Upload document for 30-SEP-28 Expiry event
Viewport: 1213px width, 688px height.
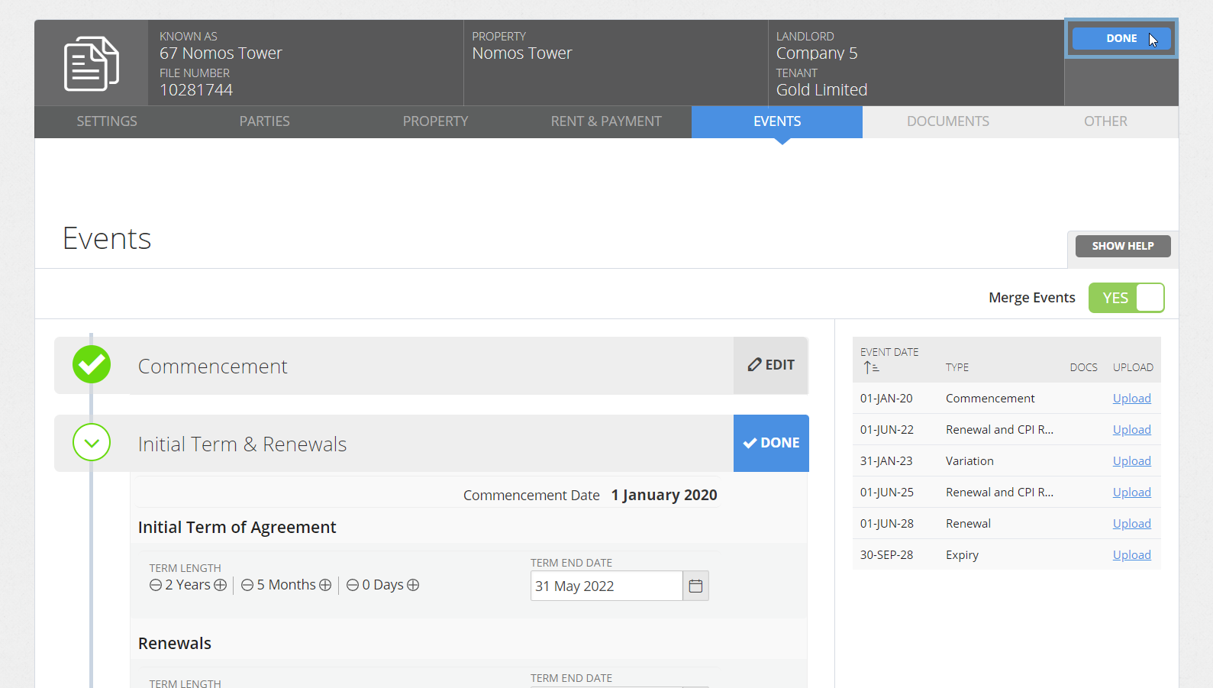[x=1131, y=555]
